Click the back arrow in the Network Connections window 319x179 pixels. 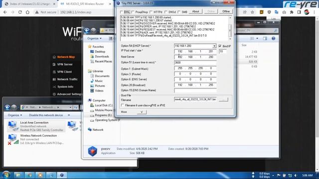pyautogui.click(x=7, y=107)
